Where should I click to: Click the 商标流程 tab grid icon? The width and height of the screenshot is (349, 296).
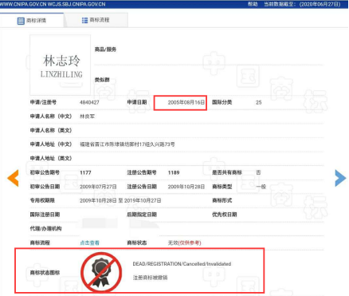pos(84,20)
